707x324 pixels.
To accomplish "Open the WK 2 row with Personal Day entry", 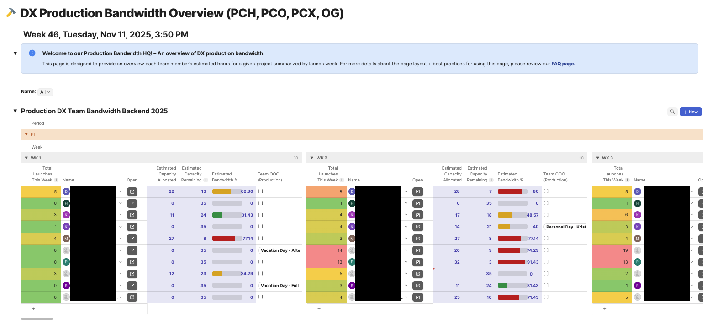I will coord(417,227).
